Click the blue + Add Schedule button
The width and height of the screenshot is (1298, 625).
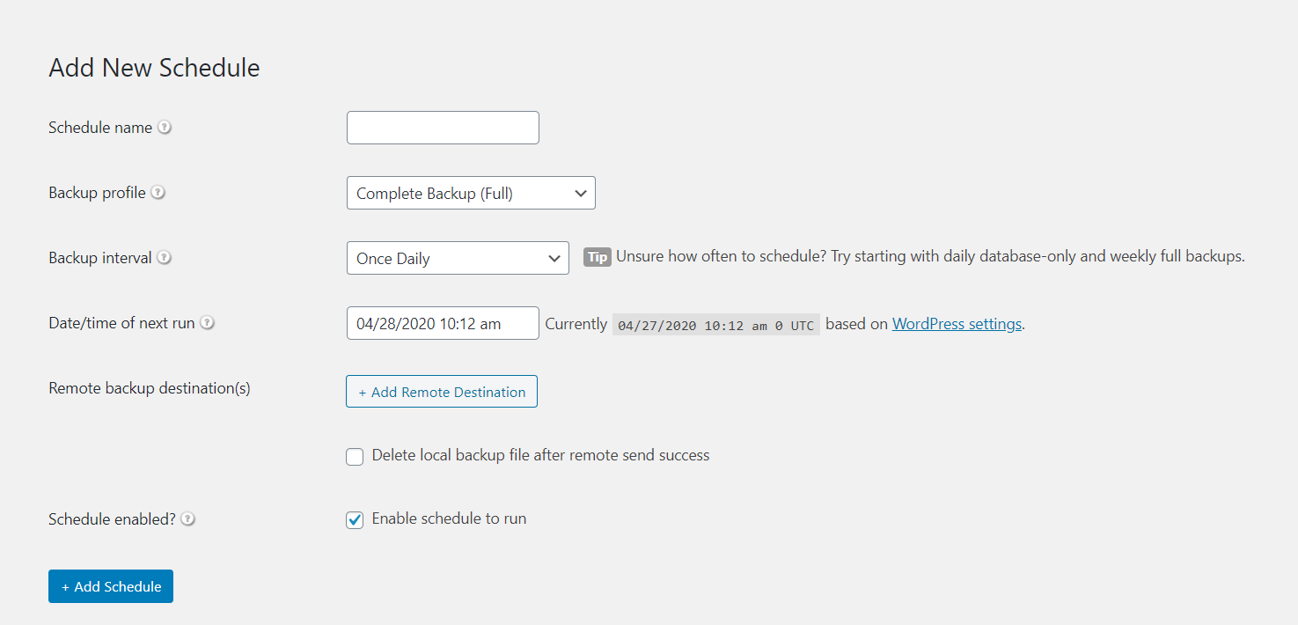click(x=111, y=586)
